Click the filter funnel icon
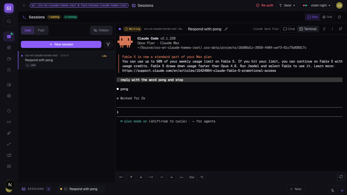The height and width of the screenshot is (195, 347). 108,44
